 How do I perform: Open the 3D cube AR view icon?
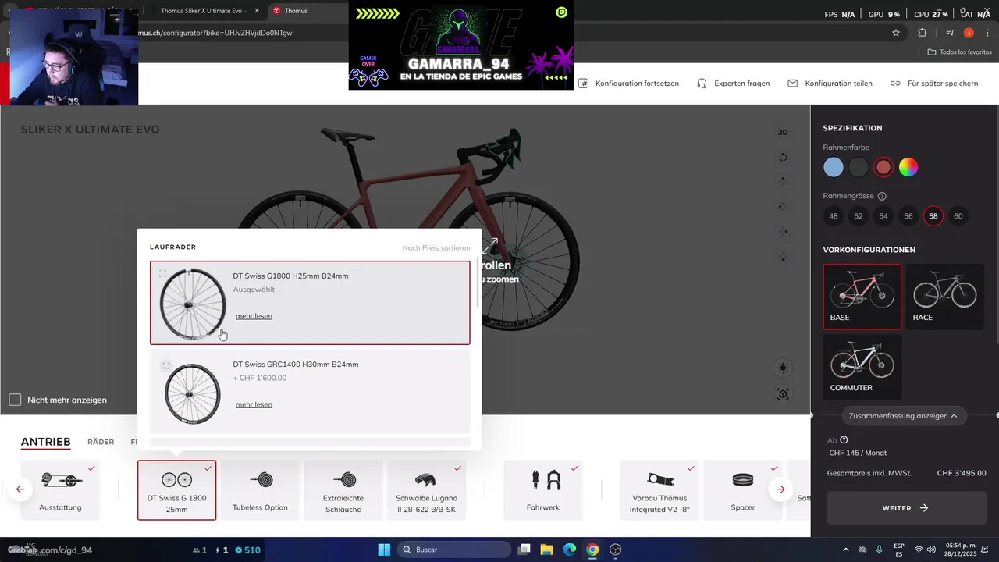[x=783, y=394]
